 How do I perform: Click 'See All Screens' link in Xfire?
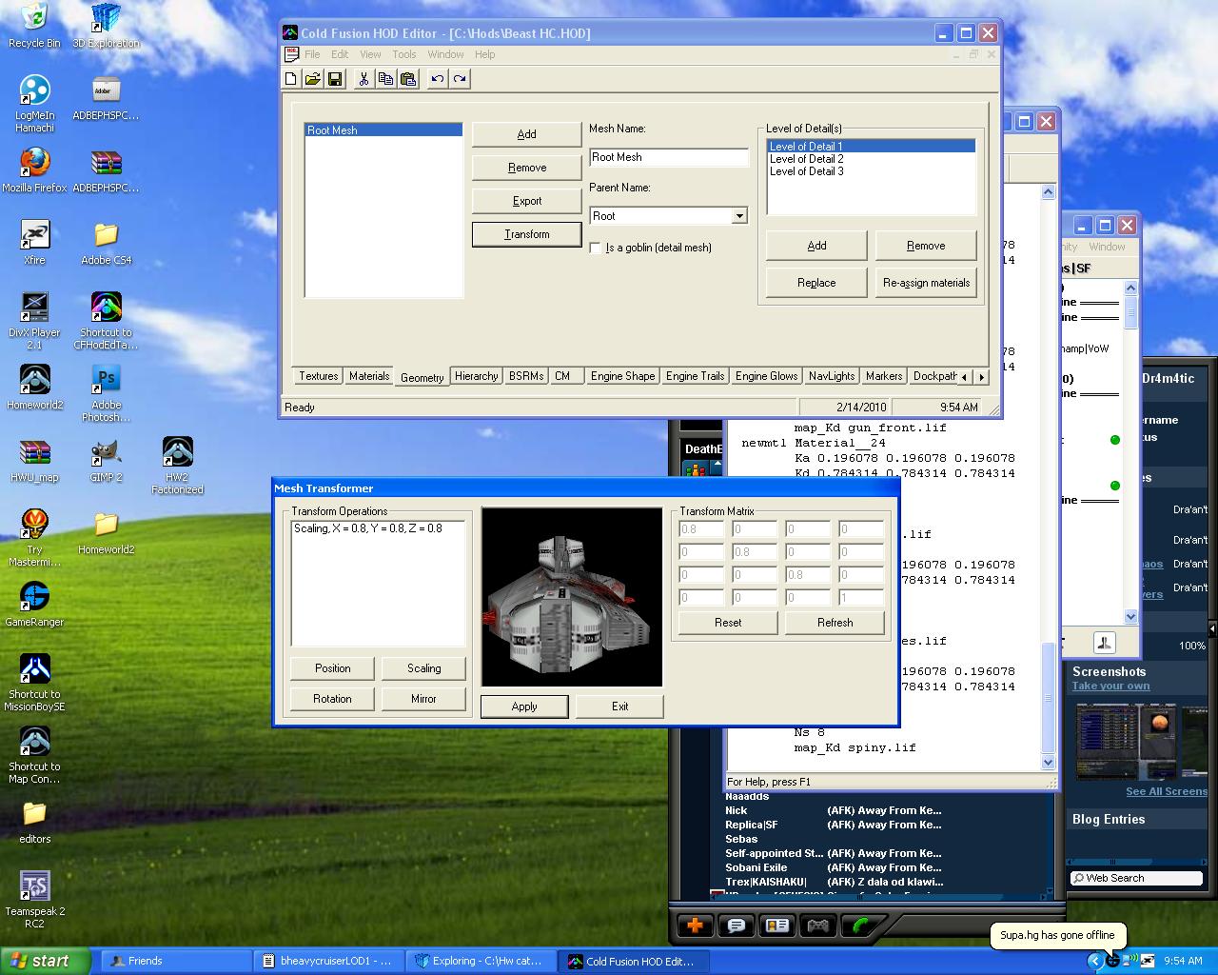pos(1166,791)
